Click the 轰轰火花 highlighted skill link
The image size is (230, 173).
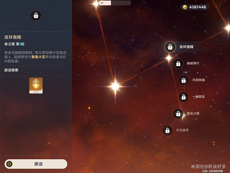tap(38, 57)
